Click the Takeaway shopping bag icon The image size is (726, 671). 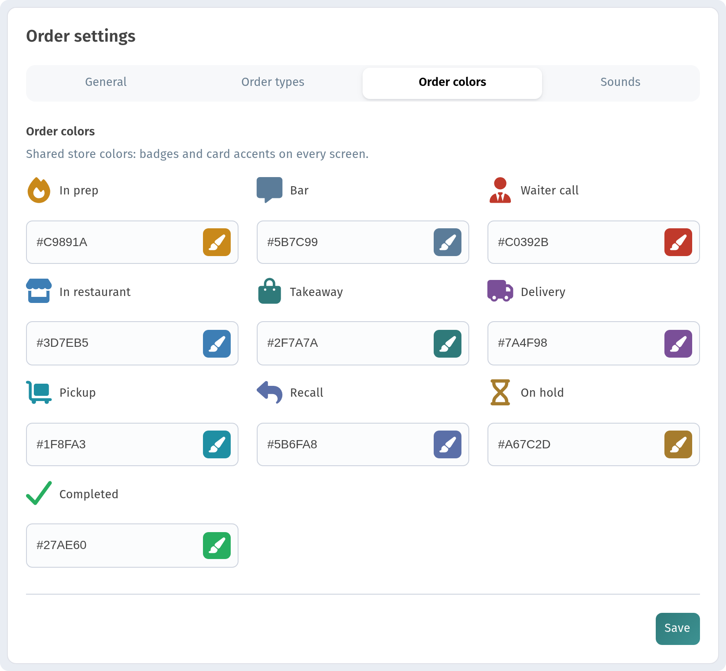269,291
